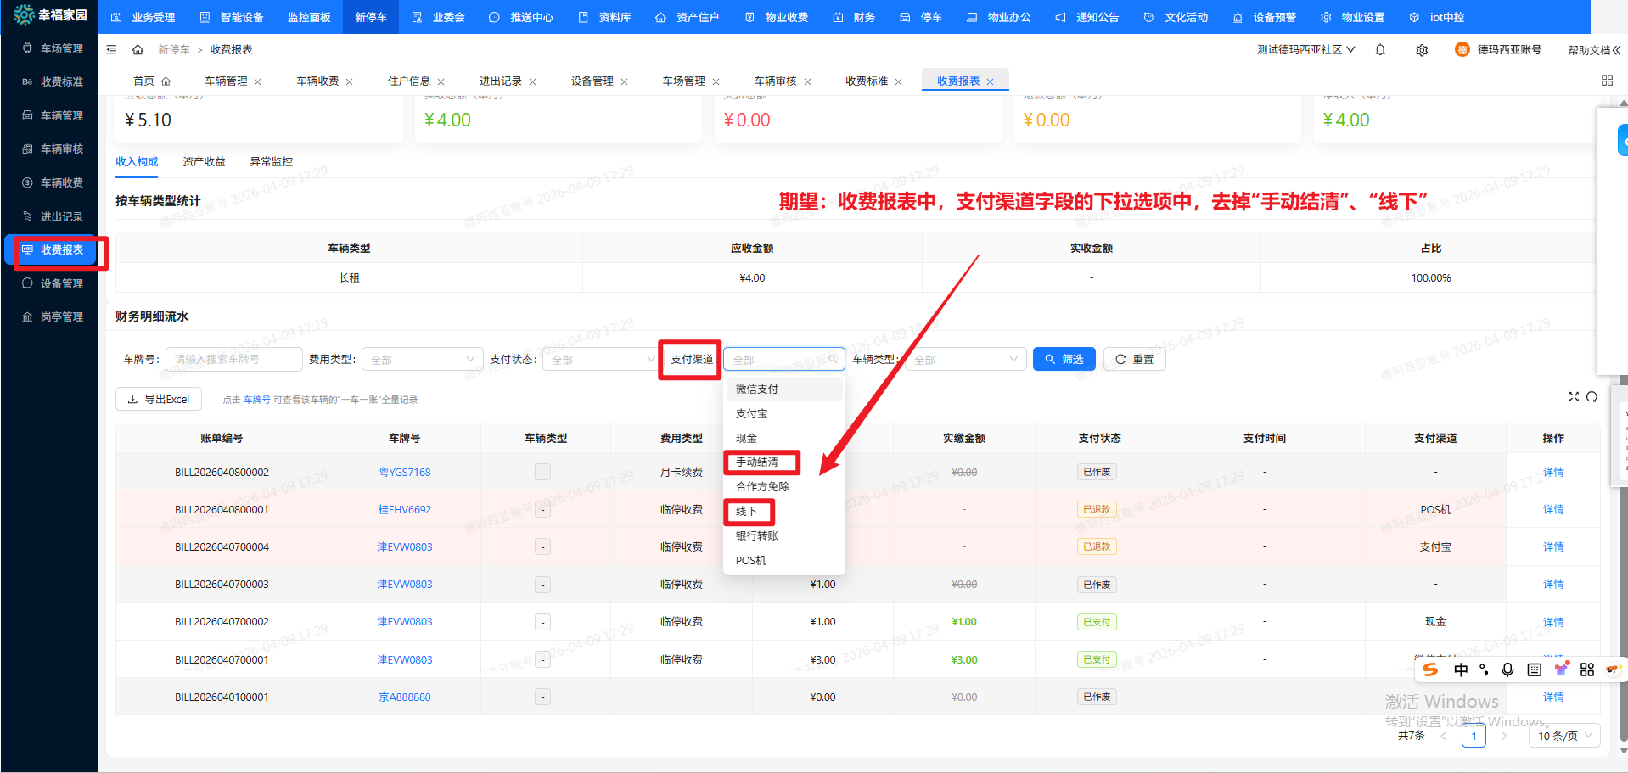
Task: Close the 收费标准 tab
Action: tap(899, 82)
